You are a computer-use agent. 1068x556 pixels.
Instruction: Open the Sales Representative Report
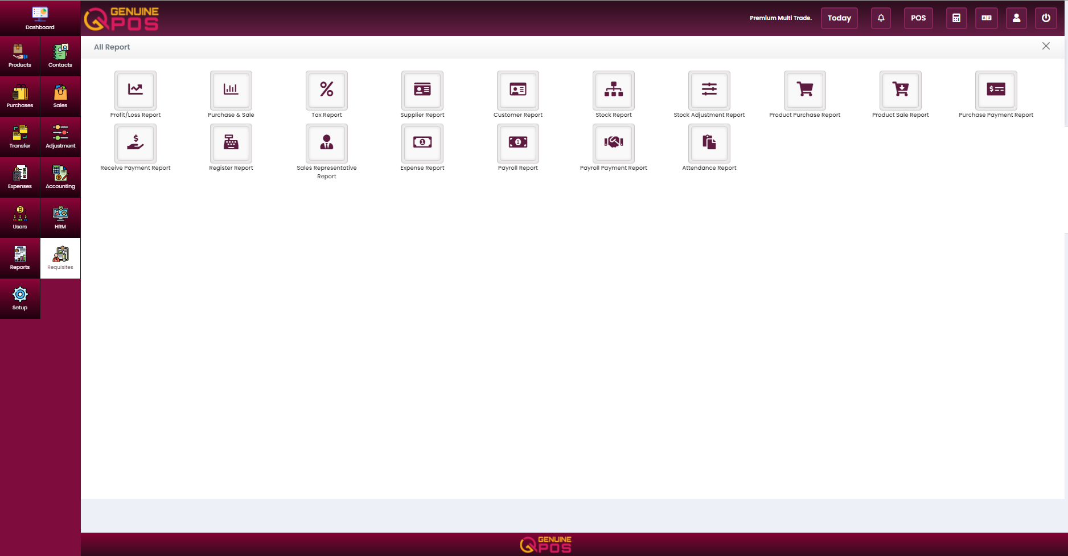(x=327, y=143)
